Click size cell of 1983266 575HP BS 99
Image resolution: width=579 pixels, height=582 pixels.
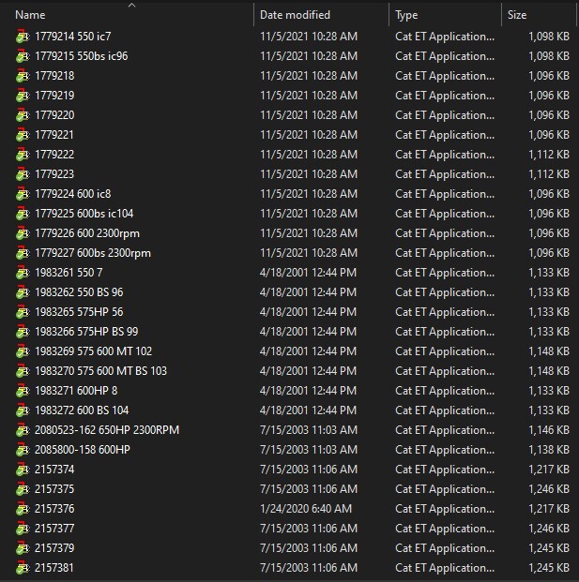click(549, 332)
